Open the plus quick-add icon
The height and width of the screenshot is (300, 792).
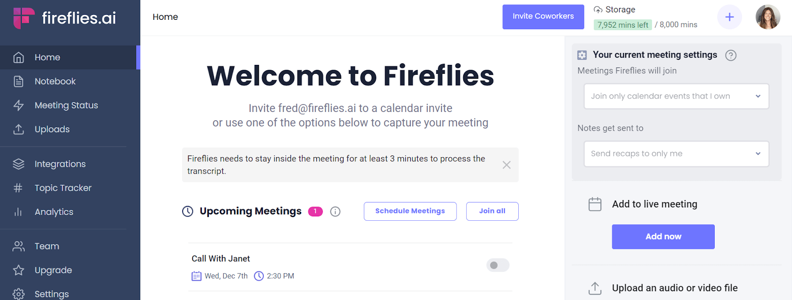[729, 17]
